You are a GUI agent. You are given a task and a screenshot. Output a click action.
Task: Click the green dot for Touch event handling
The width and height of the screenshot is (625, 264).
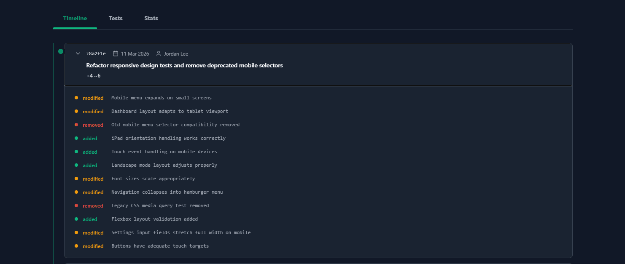[76, 152]
